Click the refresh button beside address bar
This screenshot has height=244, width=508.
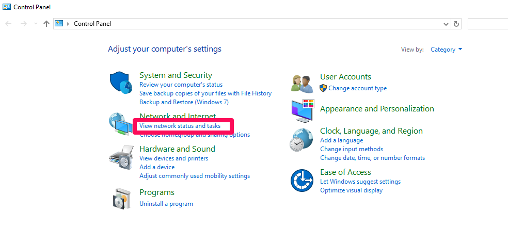[x=456, y=24]
